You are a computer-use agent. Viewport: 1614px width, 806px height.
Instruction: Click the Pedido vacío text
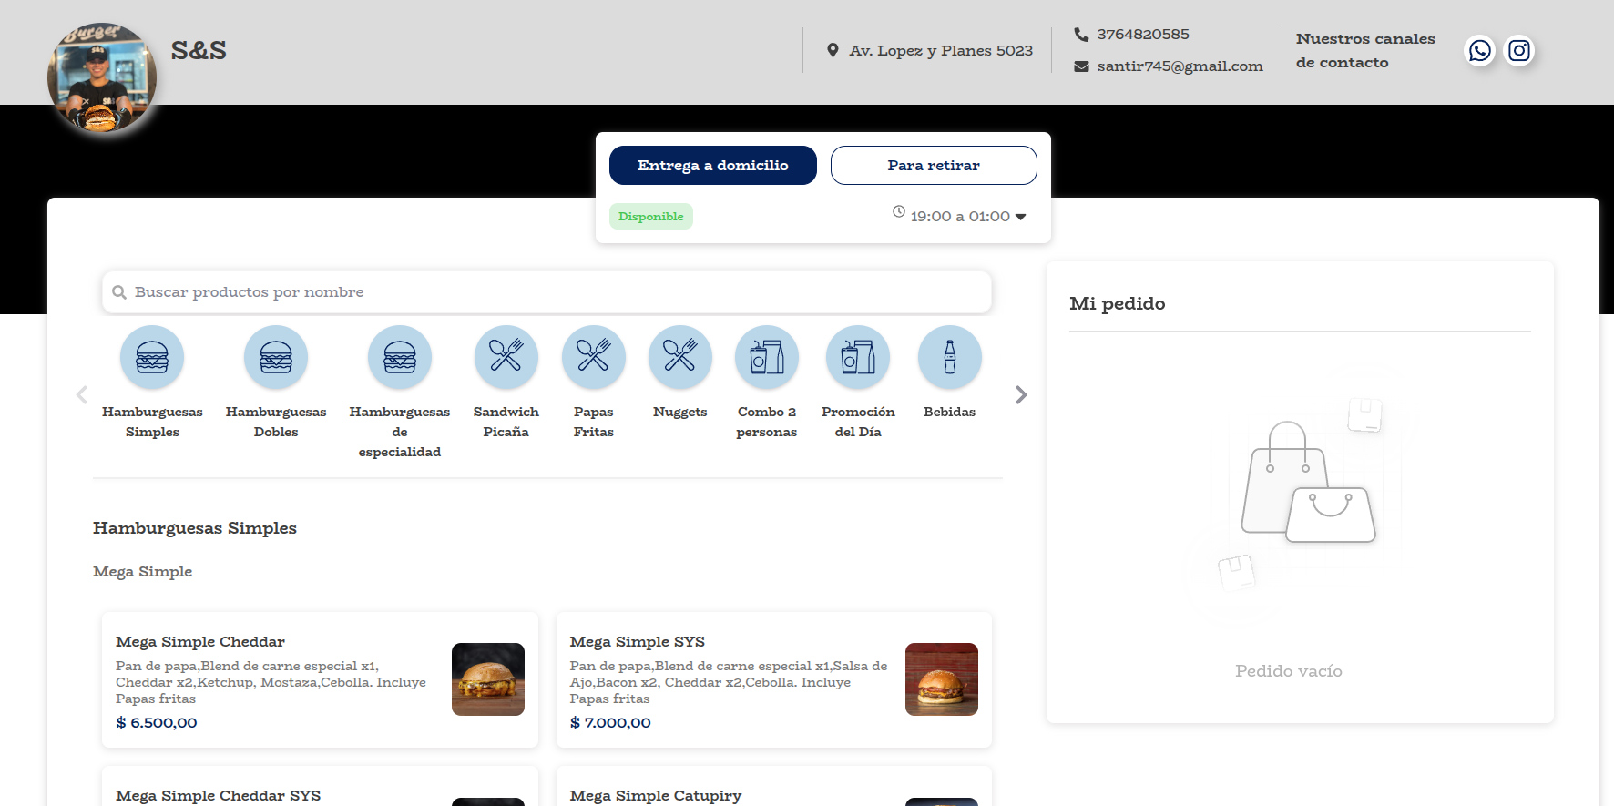(x=1289, y=671)
